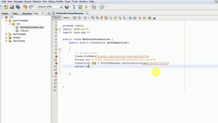Collapse the Source Packages node
Viewport: 218px width, 123px height.
click(x=6, y=20)
